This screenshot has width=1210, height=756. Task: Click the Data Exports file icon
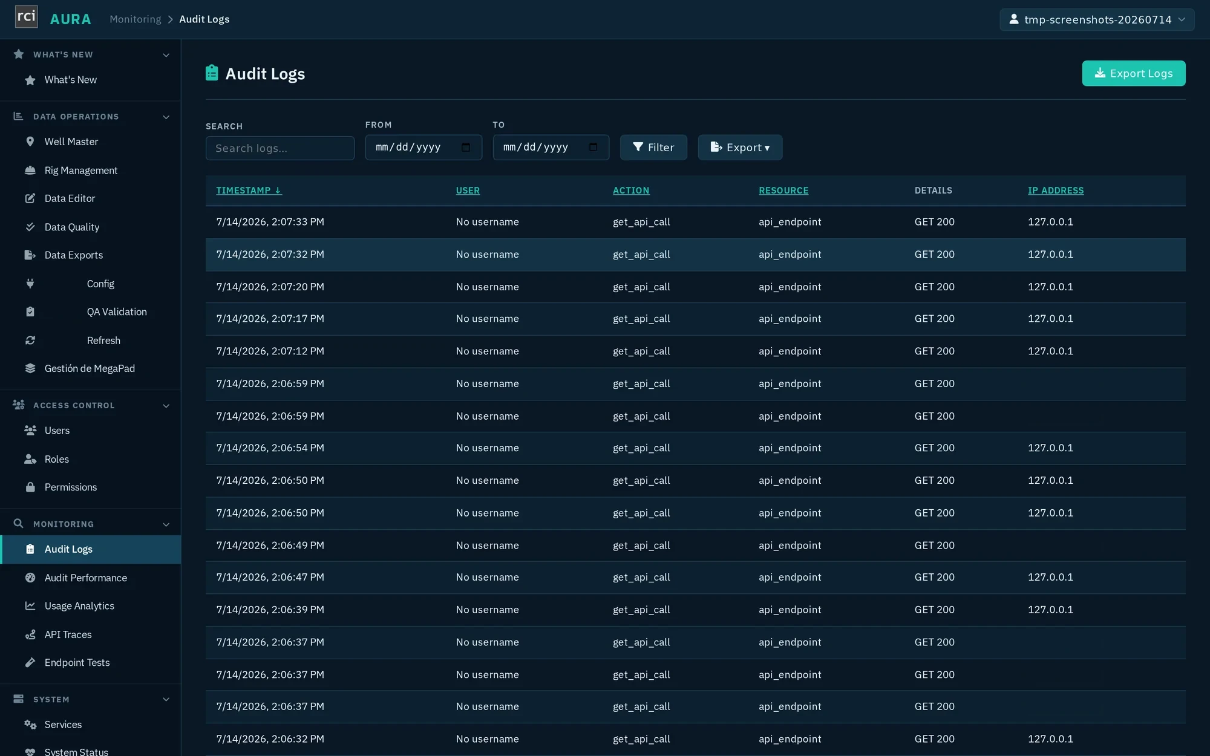point(30,255)
